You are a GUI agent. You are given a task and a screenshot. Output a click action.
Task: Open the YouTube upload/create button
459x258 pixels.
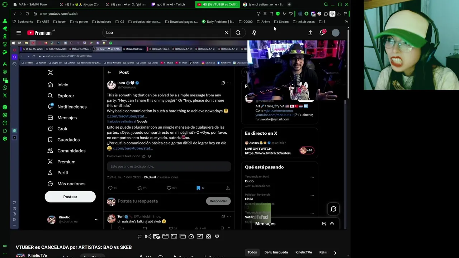(310, 33)
